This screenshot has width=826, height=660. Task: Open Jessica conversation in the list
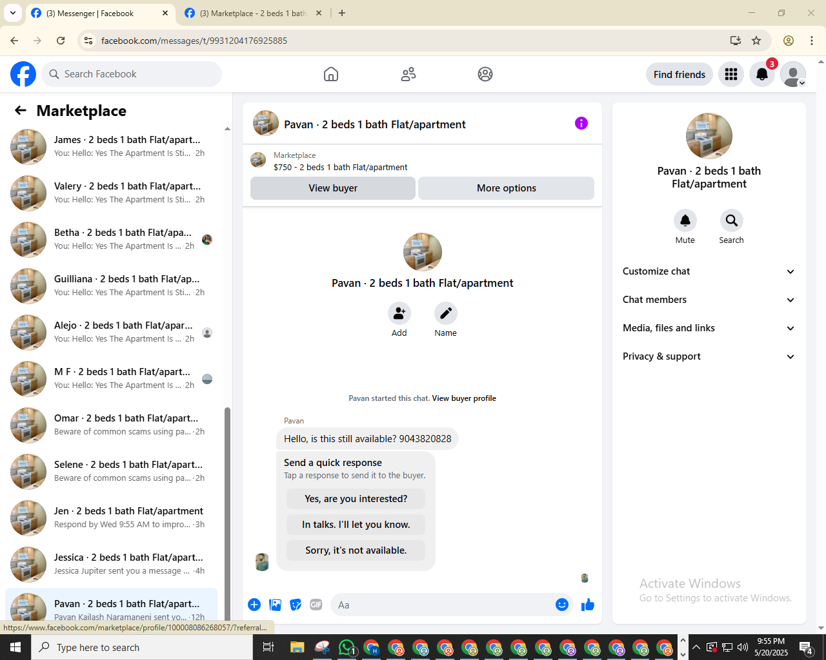(x=111, y=565)
